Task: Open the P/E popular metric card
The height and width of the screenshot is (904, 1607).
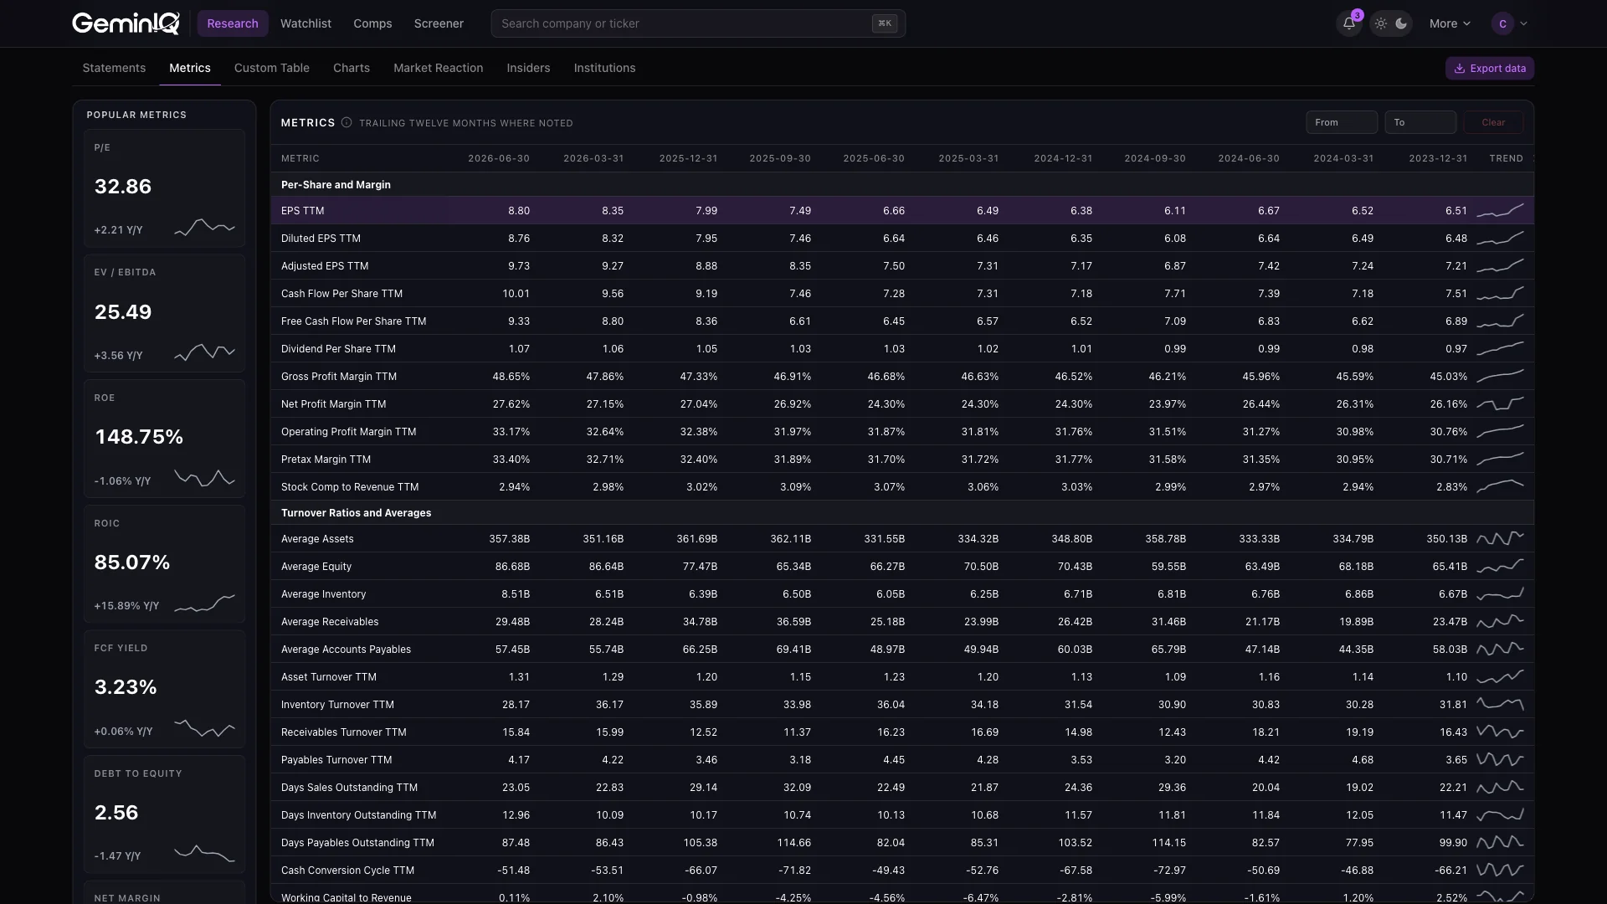Action: click(164, 188)
